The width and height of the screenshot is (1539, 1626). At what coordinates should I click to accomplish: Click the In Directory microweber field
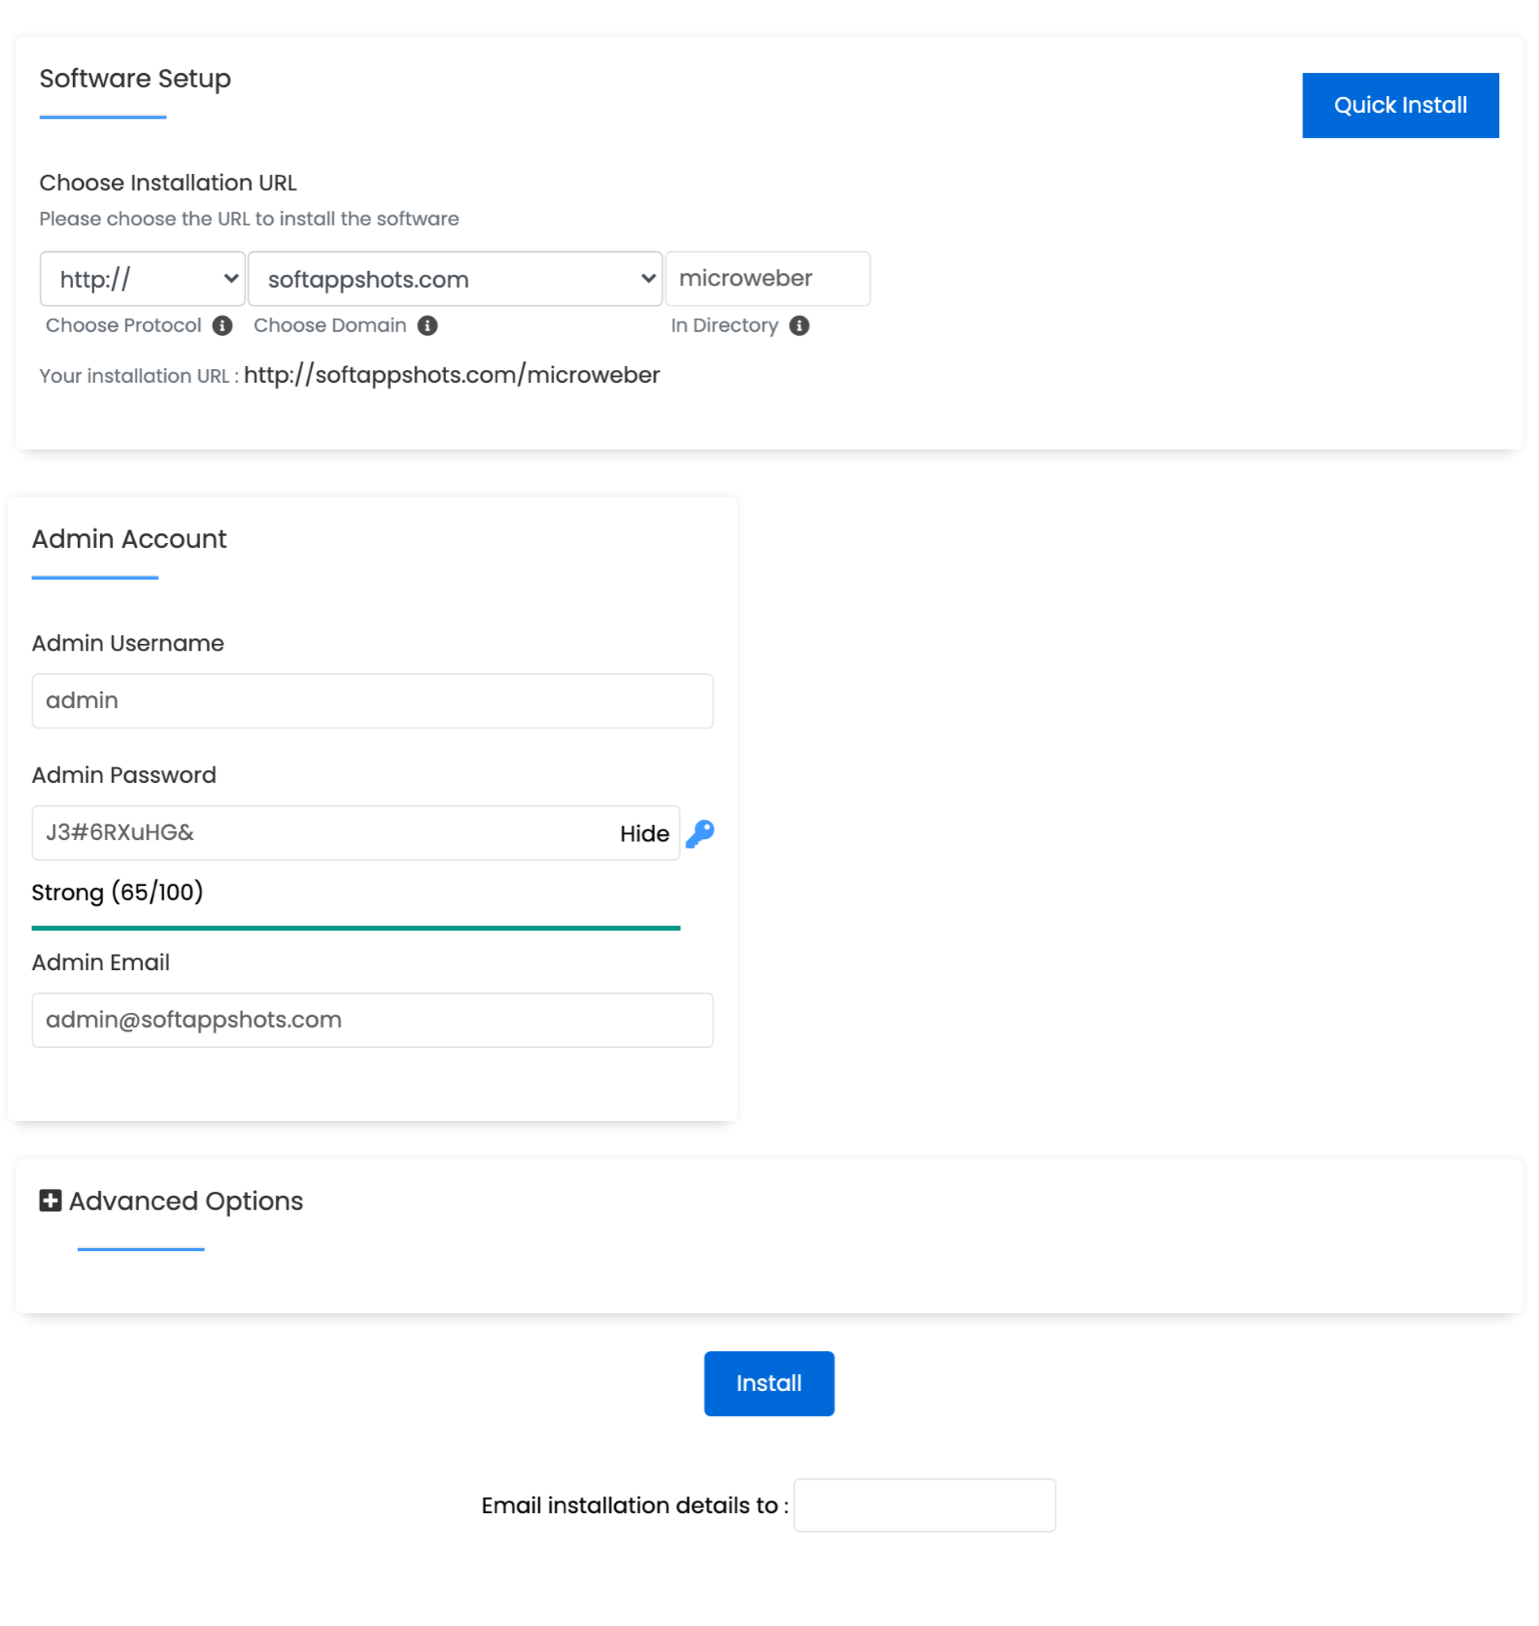click(x=767, y=279)
